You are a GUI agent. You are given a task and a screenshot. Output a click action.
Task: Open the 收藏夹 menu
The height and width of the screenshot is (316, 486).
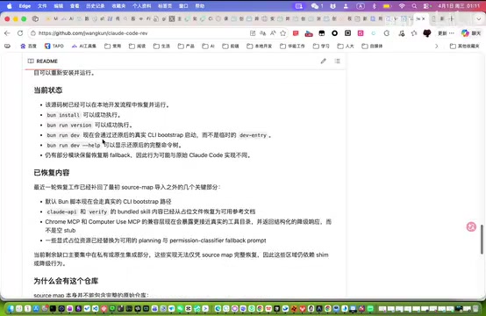click(x=118, y=6)
